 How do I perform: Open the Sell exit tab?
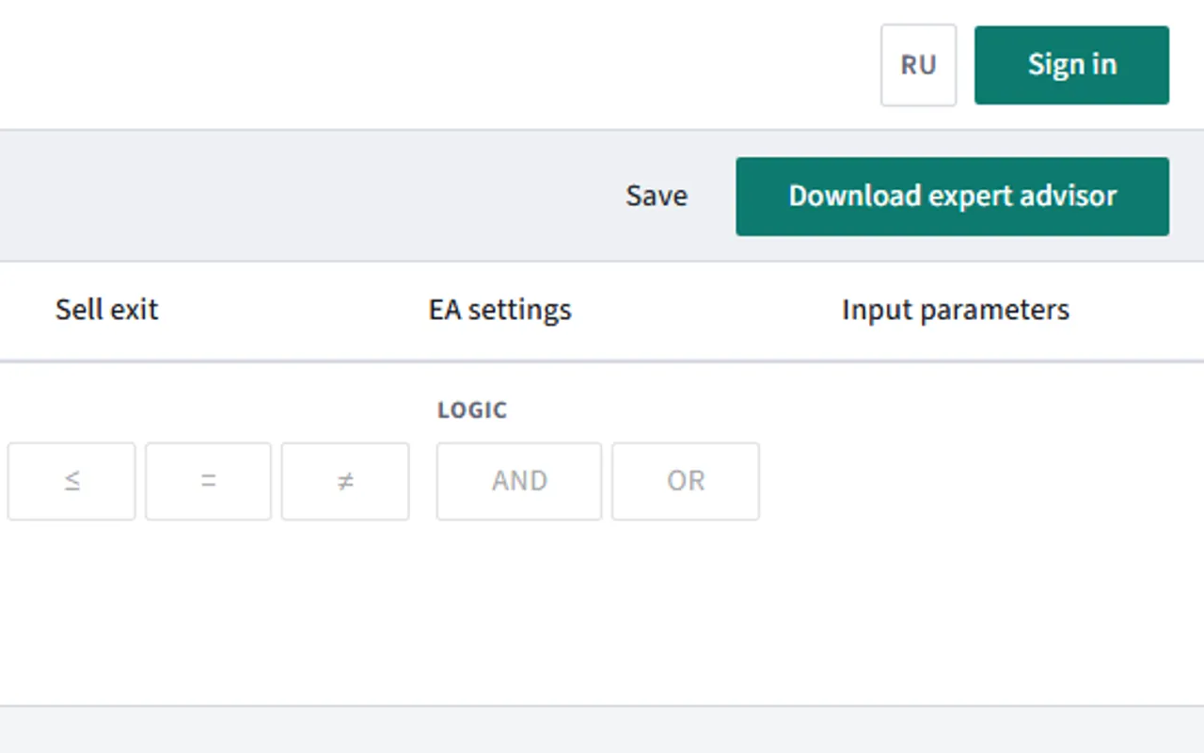[106, 310]
